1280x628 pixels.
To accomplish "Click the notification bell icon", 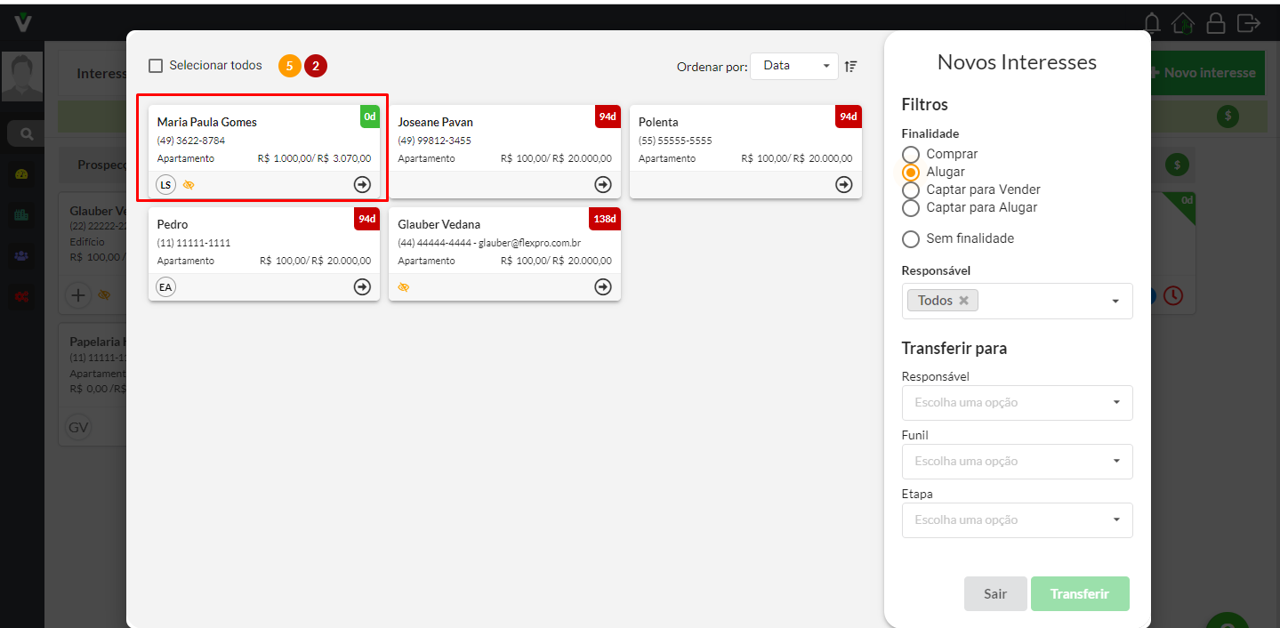I will tap(1152, 22).
